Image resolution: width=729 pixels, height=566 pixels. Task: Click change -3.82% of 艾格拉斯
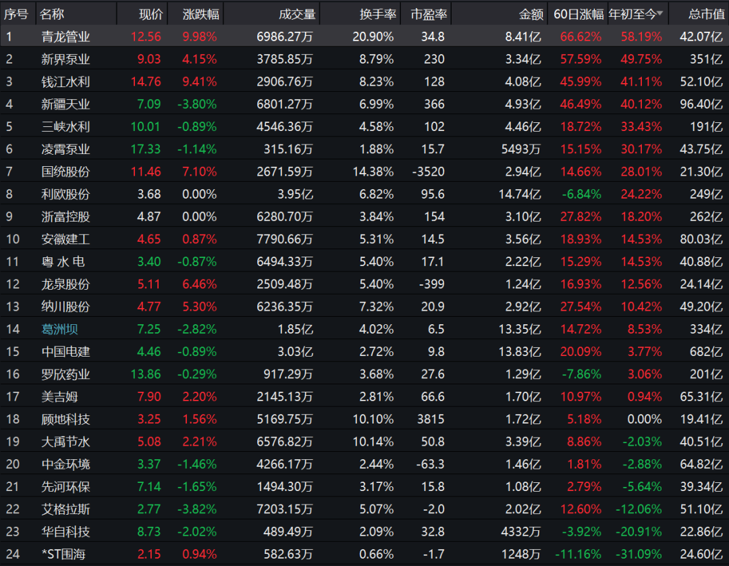[197, 509]
